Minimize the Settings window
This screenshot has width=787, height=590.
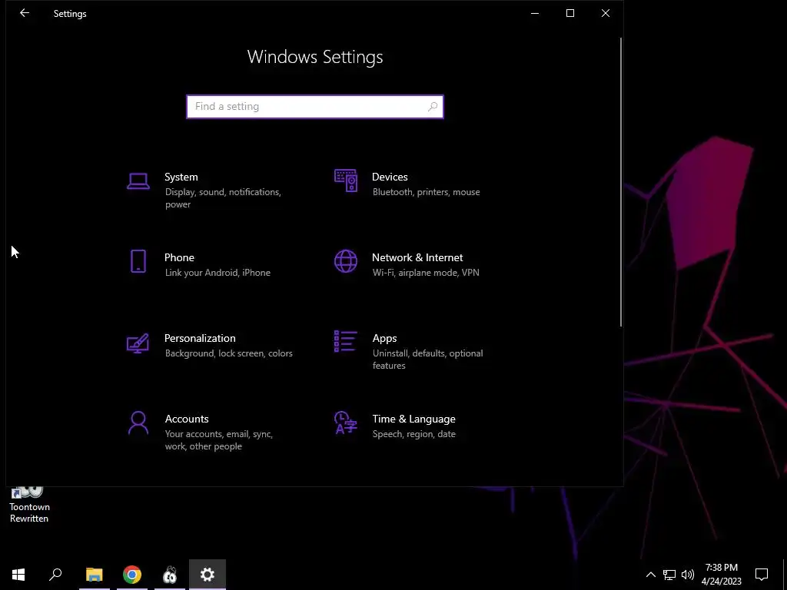point(535,13)
